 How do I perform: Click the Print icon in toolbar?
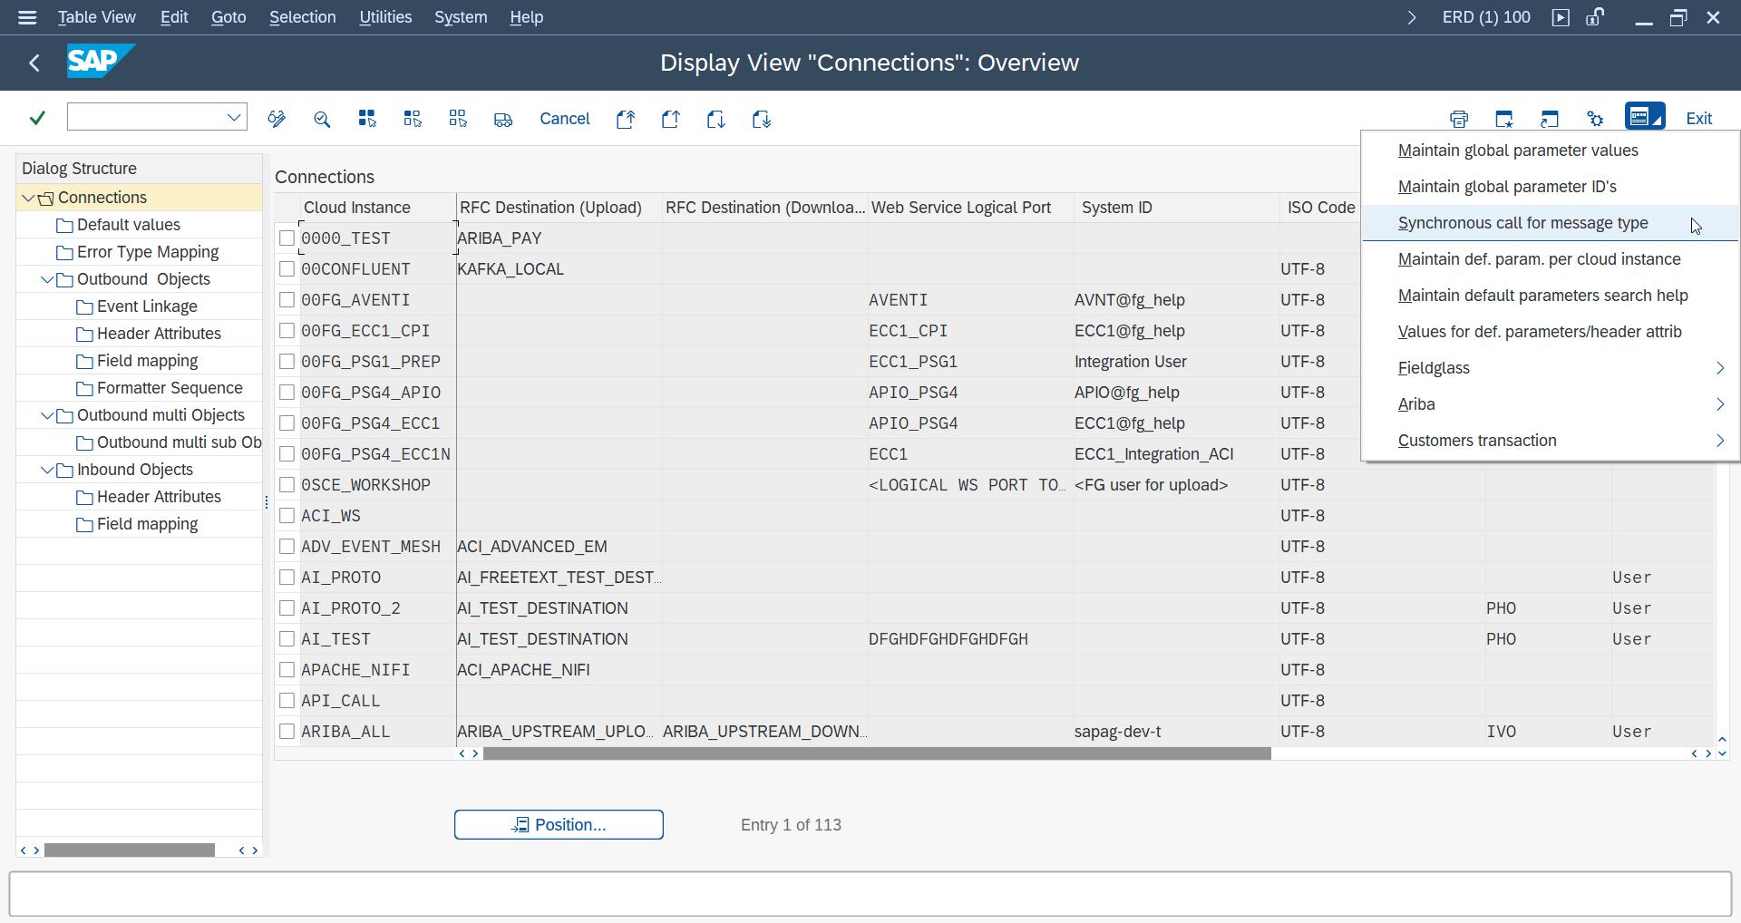[x=1459, y=119]
